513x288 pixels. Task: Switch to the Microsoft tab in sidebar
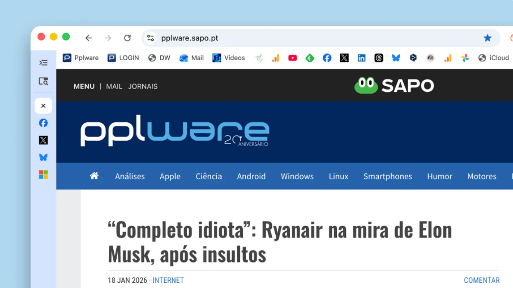click(x=43, y=175)
